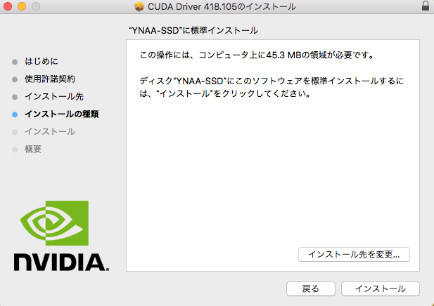Go back with the 戻る button
The image size is (434, 306).
(x=311, y=289)
